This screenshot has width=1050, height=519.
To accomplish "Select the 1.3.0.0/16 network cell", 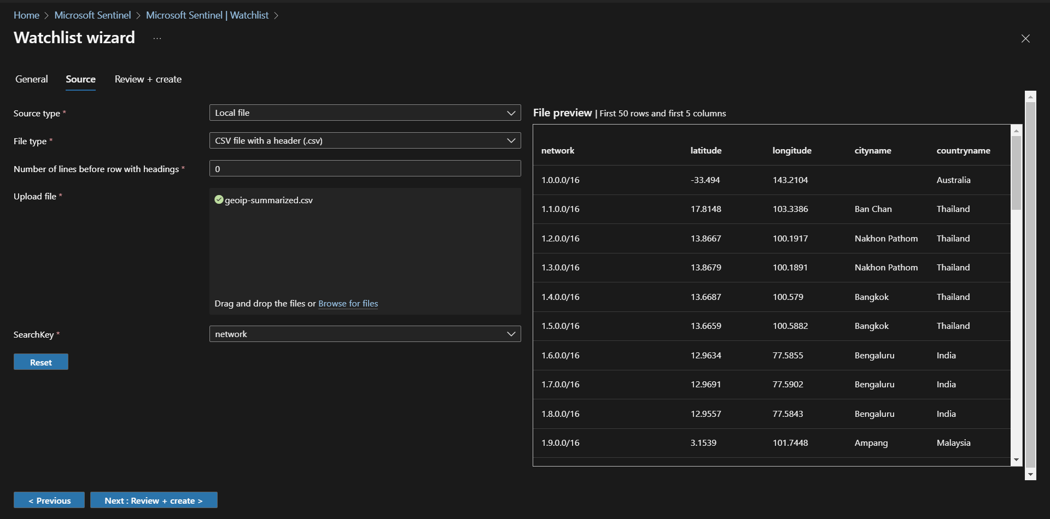I will (561, 267).
